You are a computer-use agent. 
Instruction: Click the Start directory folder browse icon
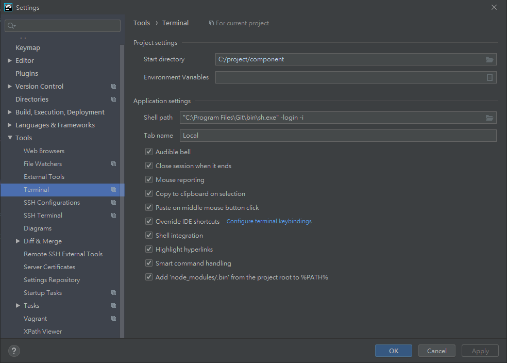pyautogui.click(x=489, y=59)
